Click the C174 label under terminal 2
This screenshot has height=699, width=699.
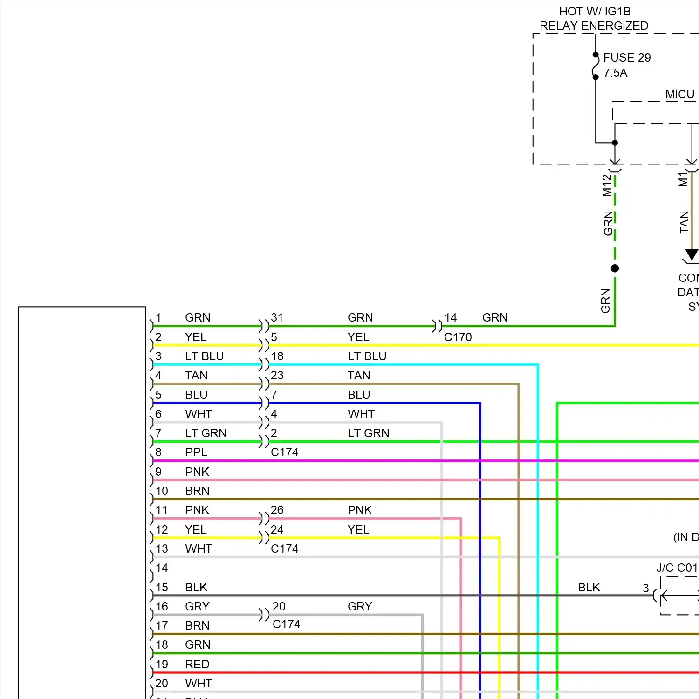284,452
